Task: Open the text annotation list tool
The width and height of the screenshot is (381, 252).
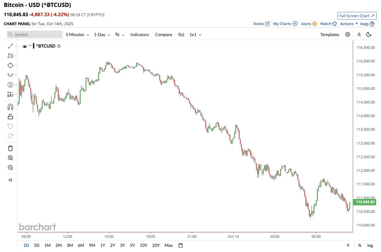Action: 10,56
